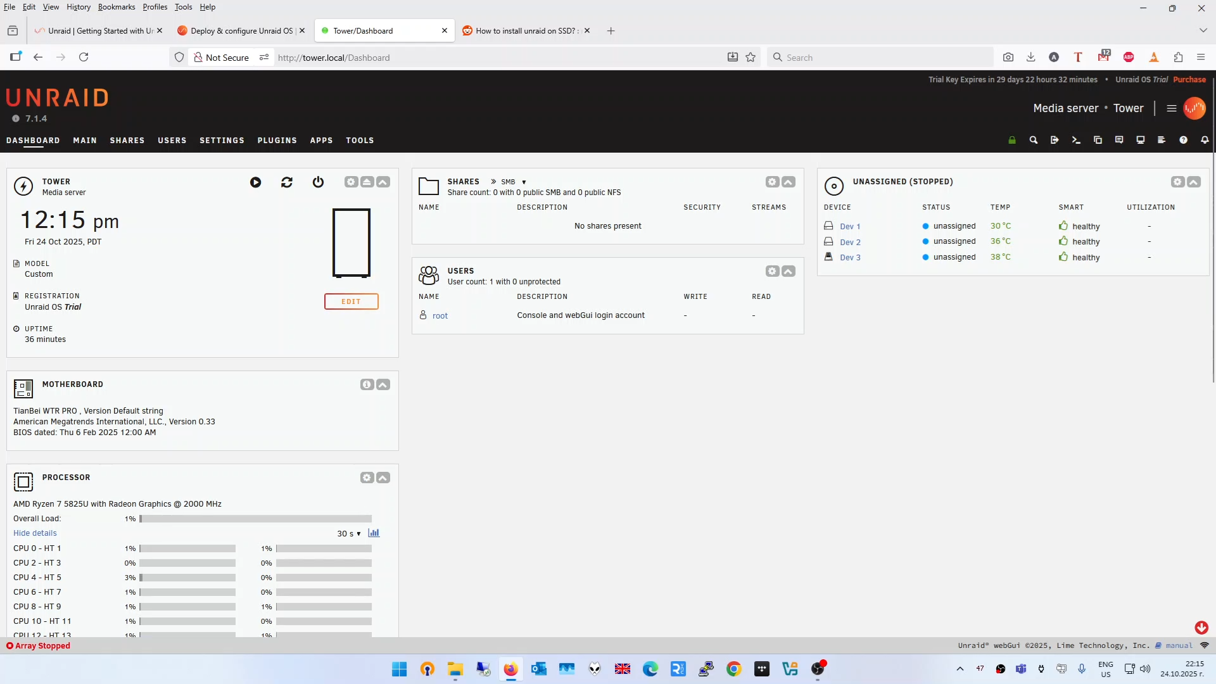Click the system power button icon

(x=318, y=182)
